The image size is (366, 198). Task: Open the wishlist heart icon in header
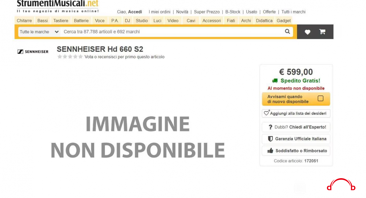pyautogui.click(x=307, y=32)
